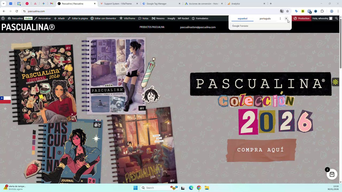Open Formularios in the admin bar
Image resolution: width=342 pixels, height=192 pixels.
coord(200,18)
